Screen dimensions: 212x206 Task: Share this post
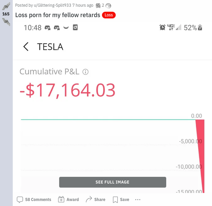pos(96,200)
